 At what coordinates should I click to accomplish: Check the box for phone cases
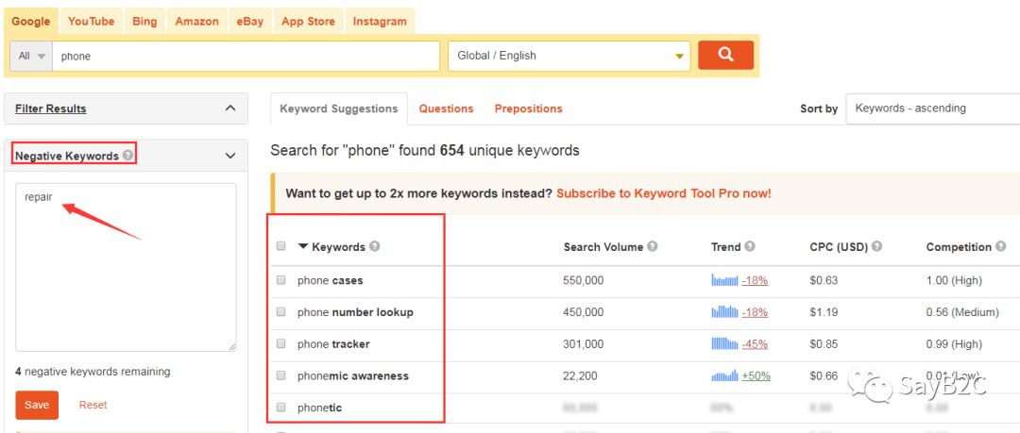[x=280, y=280]
